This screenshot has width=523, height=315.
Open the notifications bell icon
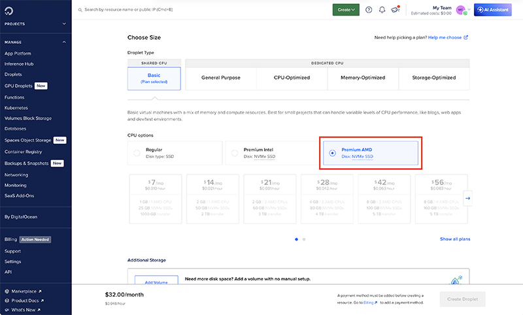point(382,10)
